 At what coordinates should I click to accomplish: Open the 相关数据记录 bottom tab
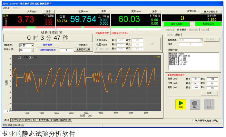click(x=54, y=120)
